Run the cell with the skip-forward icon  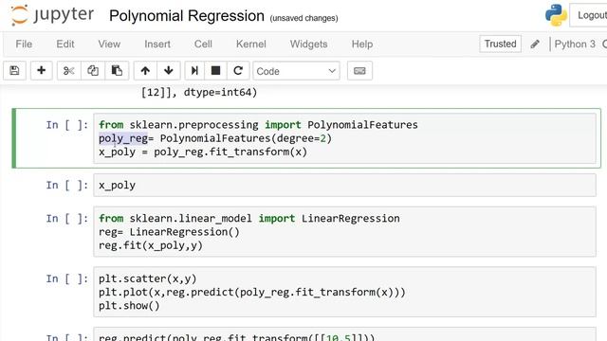194,71
